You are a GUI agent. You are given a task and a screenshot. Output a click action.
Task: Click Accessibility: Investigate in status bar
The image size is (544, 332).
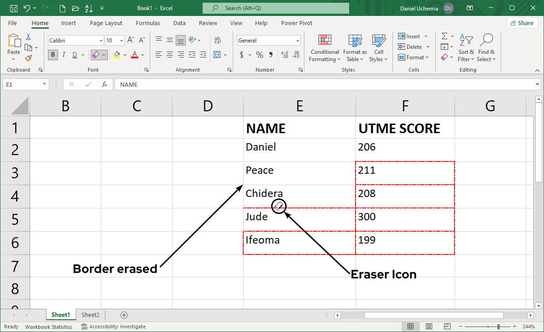point(113,327)
